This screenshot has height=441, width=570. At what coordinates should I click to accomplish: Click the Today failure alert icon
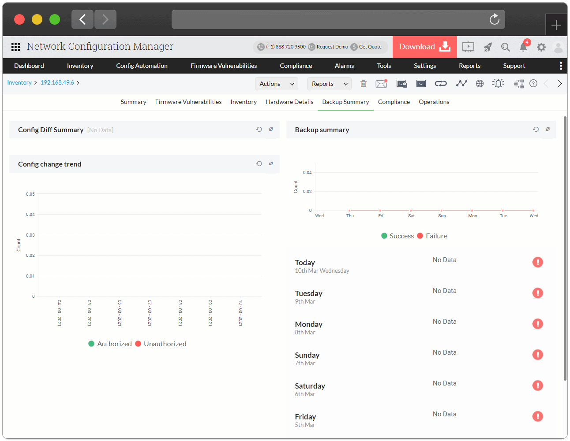tap(538, 262)
